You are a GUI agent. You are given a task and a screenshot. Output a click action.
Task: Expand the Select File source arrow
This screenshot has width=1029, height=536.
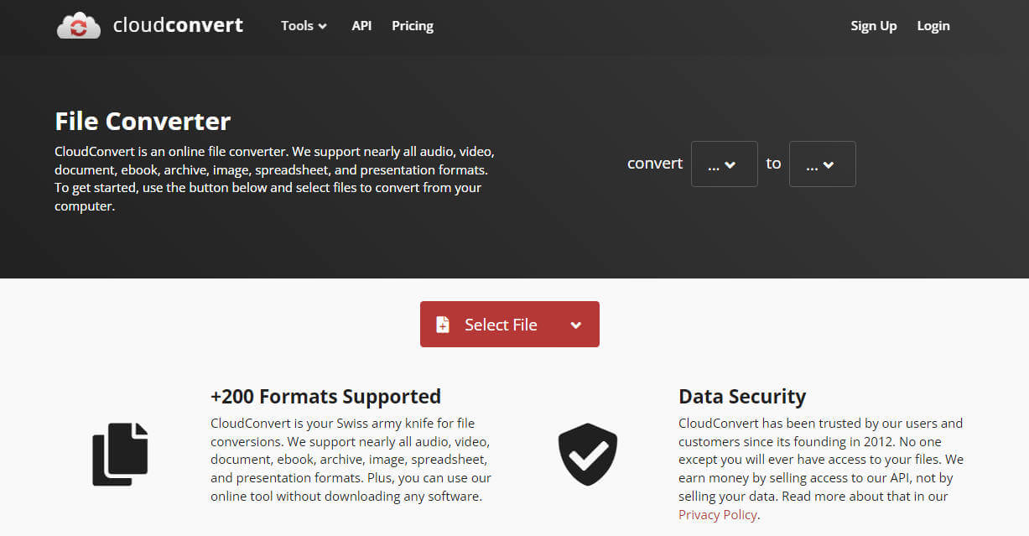[576, 325]
